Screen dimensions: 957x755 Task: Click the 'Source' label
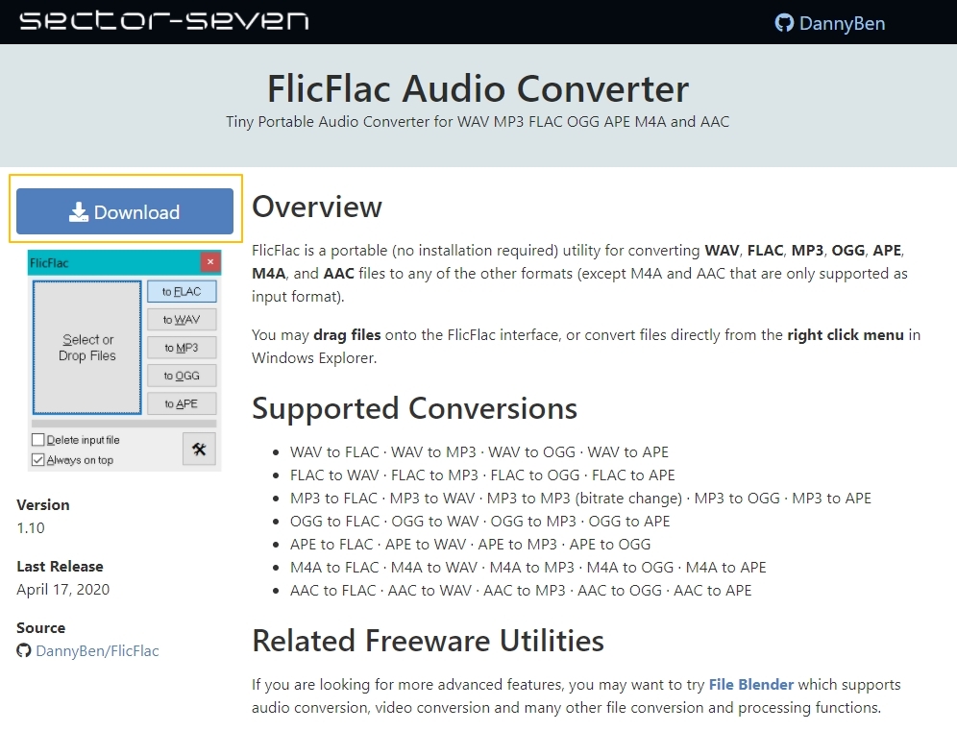point(41,628)
